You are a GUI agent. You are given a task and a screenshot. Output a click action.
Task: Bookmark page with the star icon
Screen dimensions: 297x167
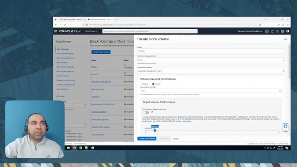[x=260, y=25]
